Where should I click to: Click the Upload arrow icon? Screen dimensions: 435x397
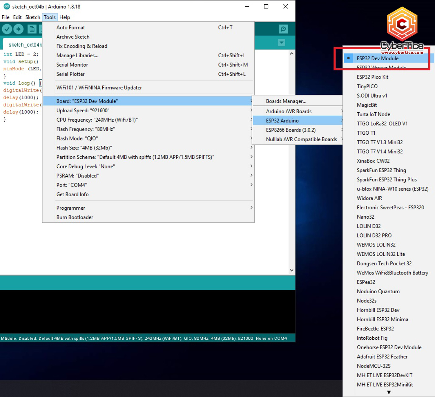pos(18,29)
